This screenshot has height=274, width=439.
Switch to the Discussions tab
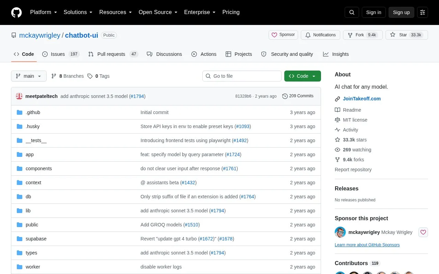[164, 54]
